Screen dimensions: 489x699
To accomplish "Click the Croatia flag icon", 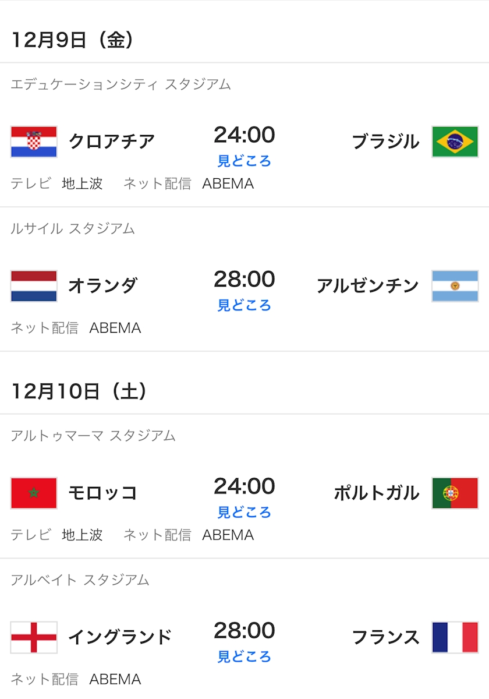I will pos(34,142).
